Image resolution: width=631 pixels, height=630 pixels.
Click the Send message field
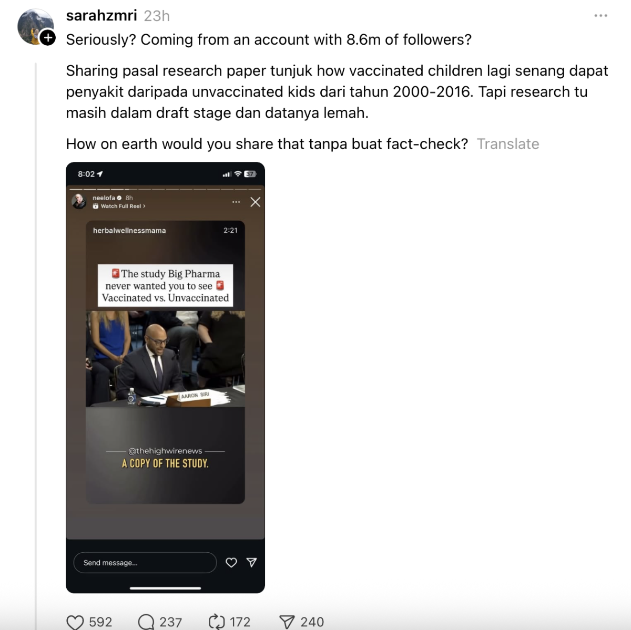pyautogui.click(x=145, y=563)
